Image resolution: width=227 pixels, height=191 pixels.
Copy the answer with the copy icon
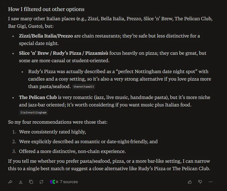[31, 182]
